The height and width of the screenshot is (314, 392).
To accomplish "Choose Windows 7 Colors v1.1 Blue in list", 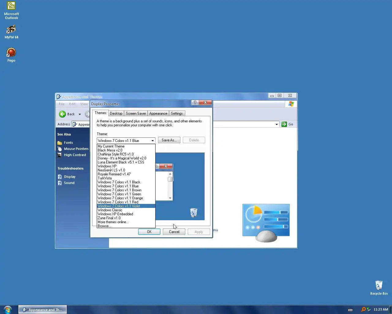I will 126,186.
